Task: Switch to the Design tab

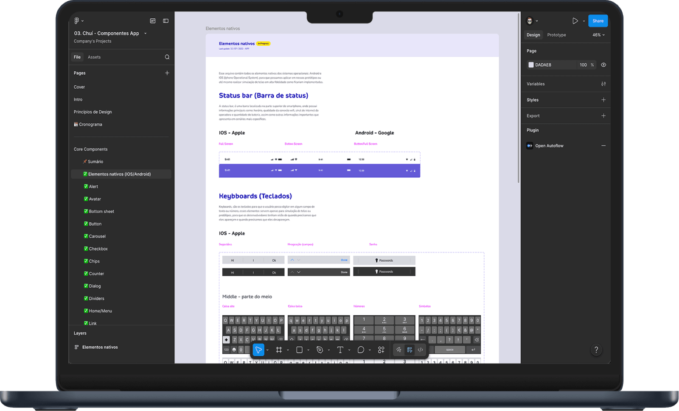Action: point(533,35)
